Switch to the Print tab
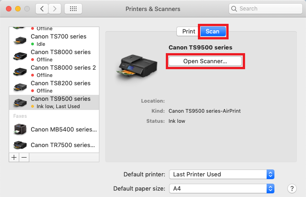The image size is (306, 197). click(188, 32)
